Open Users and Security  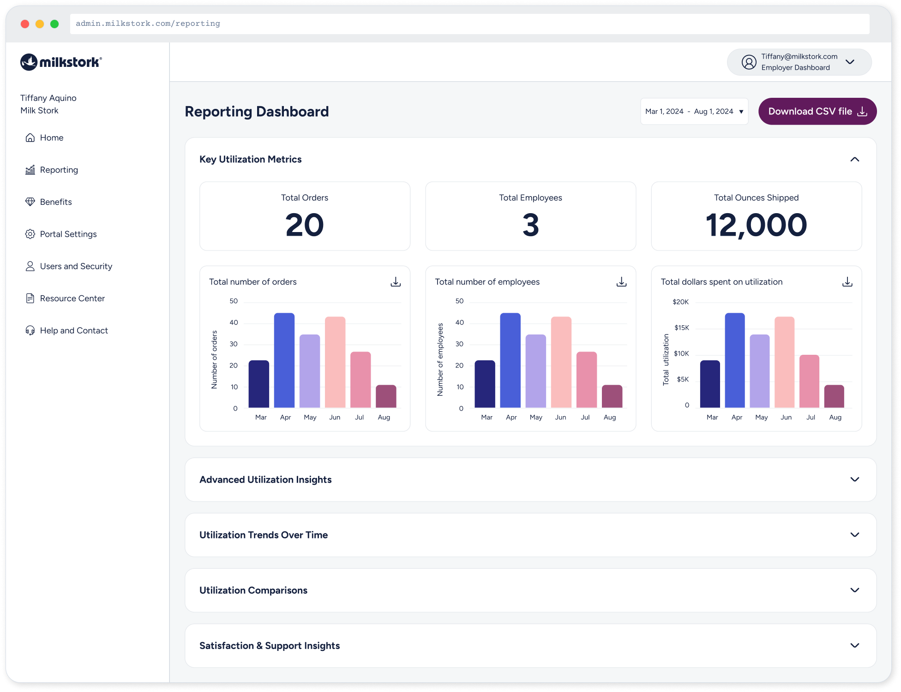76,266
